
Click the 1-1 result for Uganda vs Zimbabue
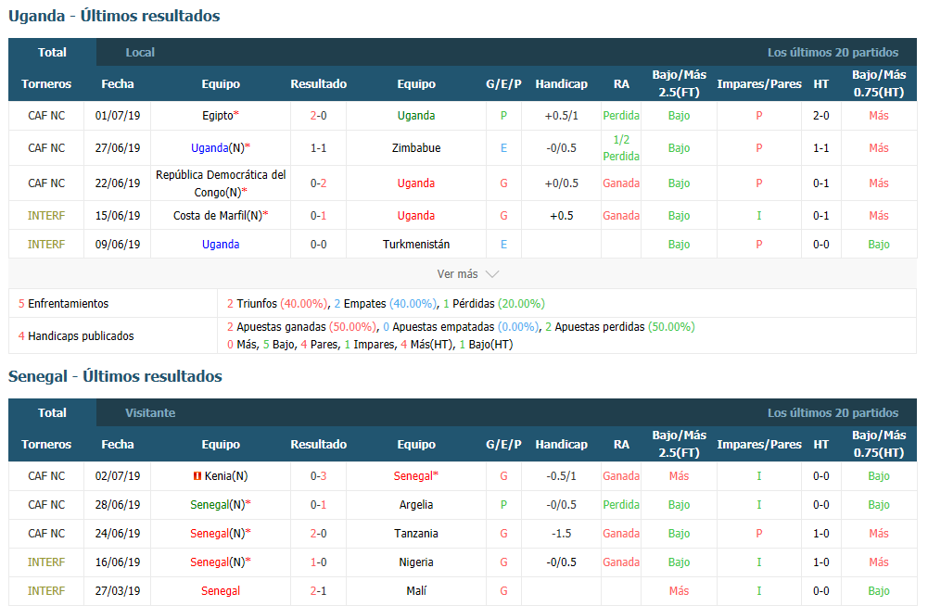(x=318, y=148)
